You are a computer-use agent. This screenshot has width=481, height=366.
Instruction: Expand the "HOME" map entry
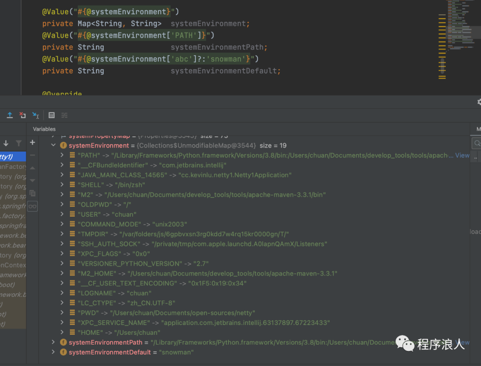[62, 332]
